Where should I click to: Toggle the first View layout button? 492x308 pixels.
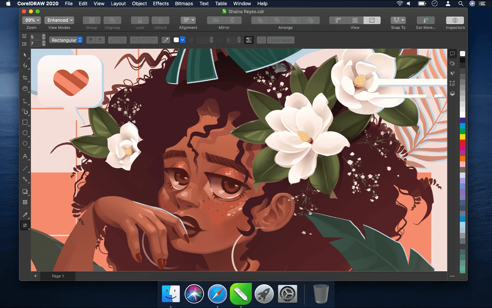338,20
